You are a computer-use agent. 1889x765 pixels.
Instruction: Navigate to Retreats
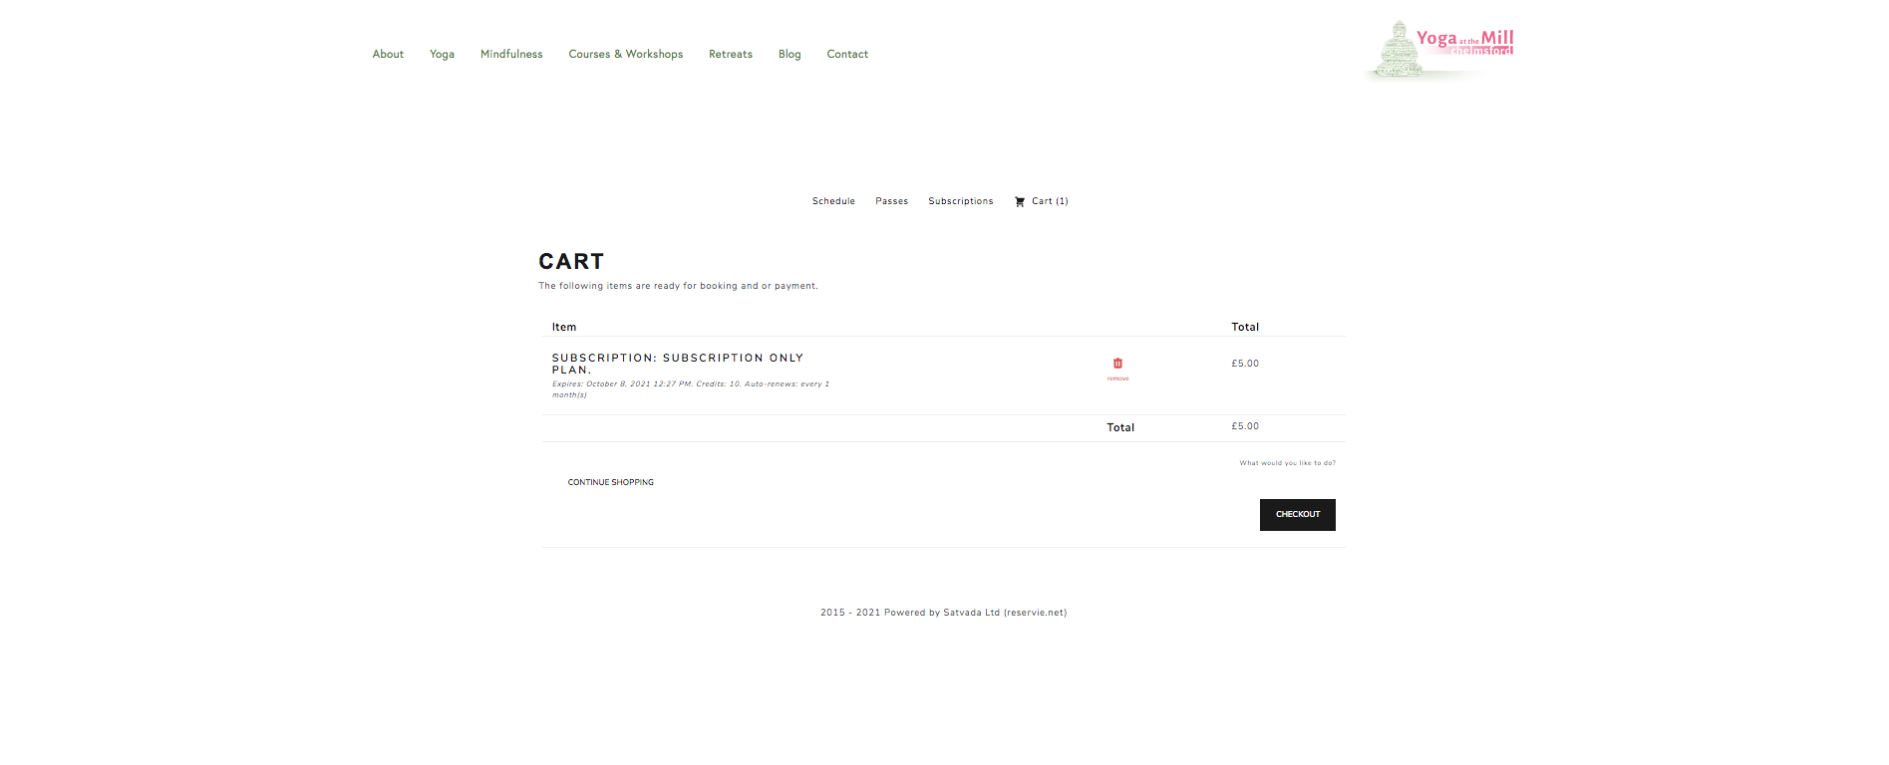(x=731, y=54)
